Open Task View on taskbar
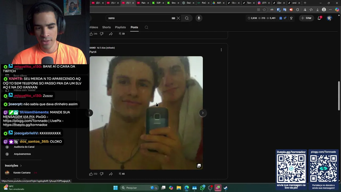 (x=163, y=188)
